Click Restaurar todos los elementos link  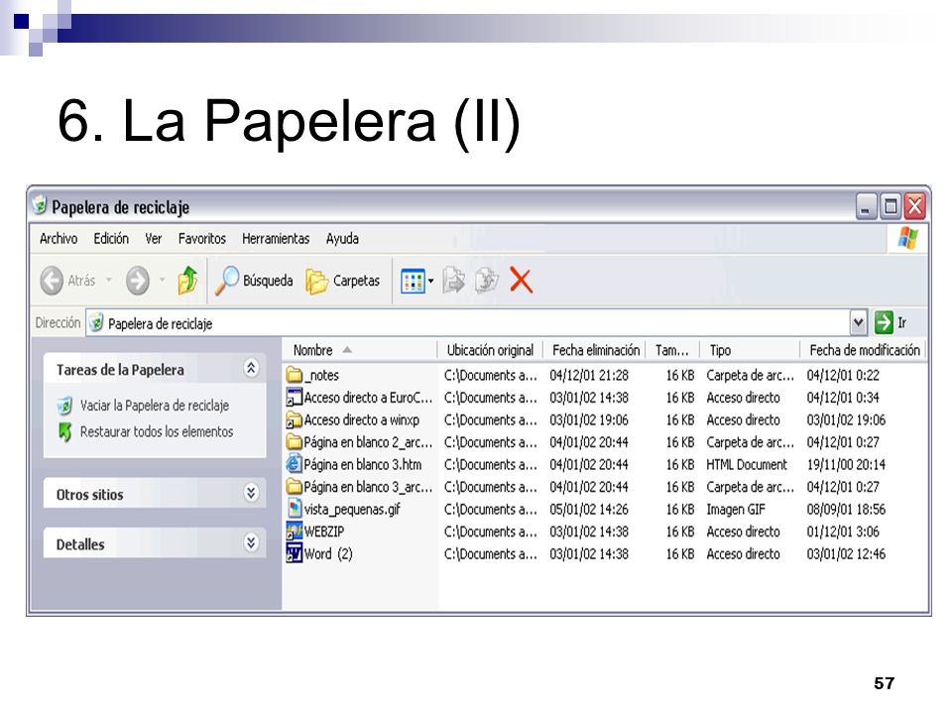157,431
